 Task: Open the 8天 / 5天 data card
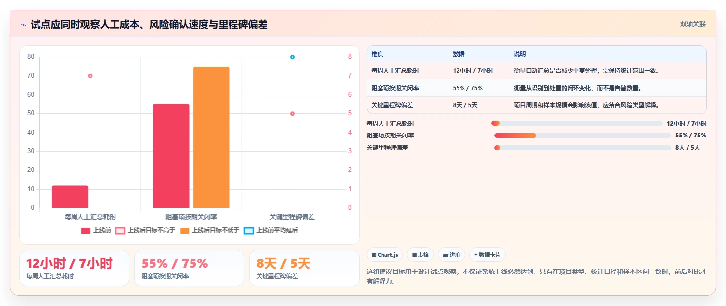click(305, 268)
